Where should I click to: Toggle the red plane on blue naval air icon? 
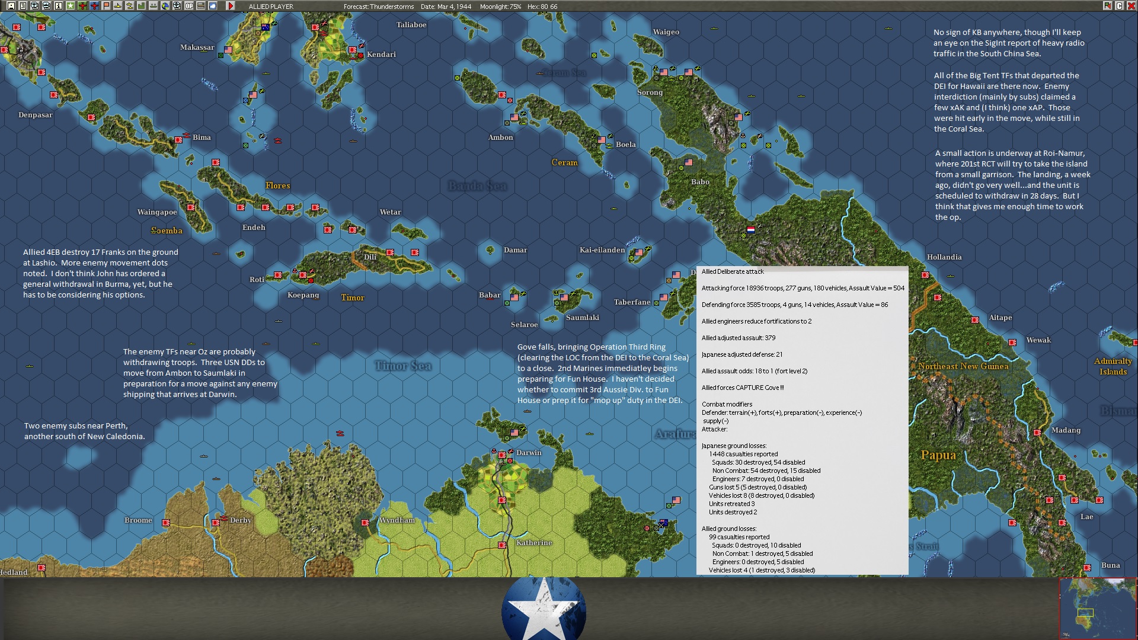95,6
